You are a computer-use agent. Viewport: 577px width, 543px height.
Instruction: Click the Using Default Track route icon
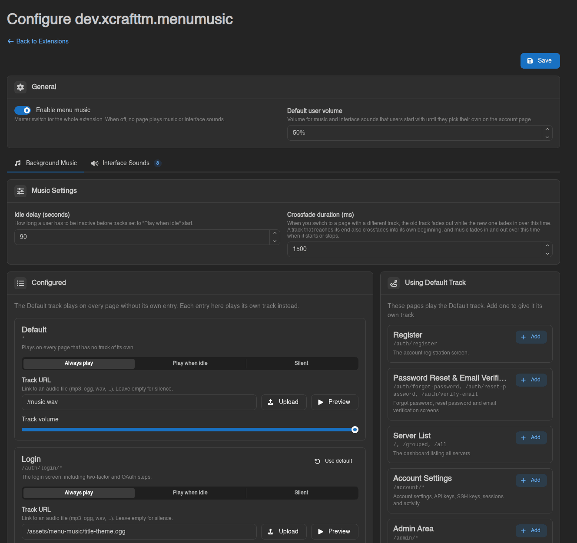pyautogui.click(x=394, y=283)
